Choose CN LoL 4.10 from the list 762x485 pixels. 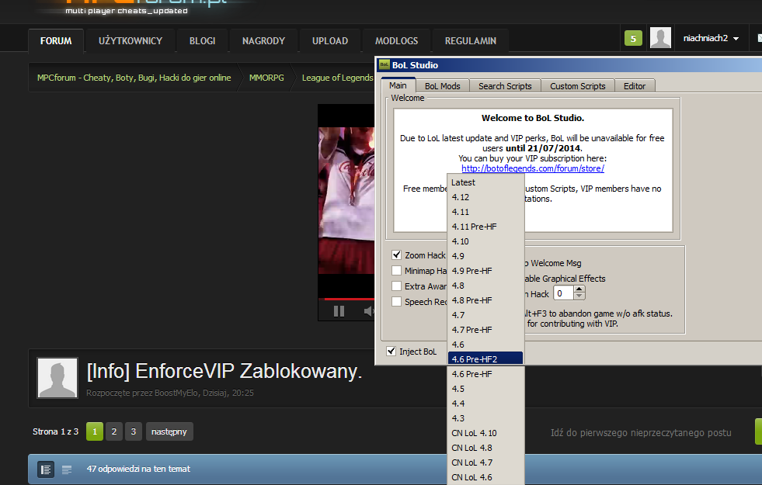tap(485, 433)
